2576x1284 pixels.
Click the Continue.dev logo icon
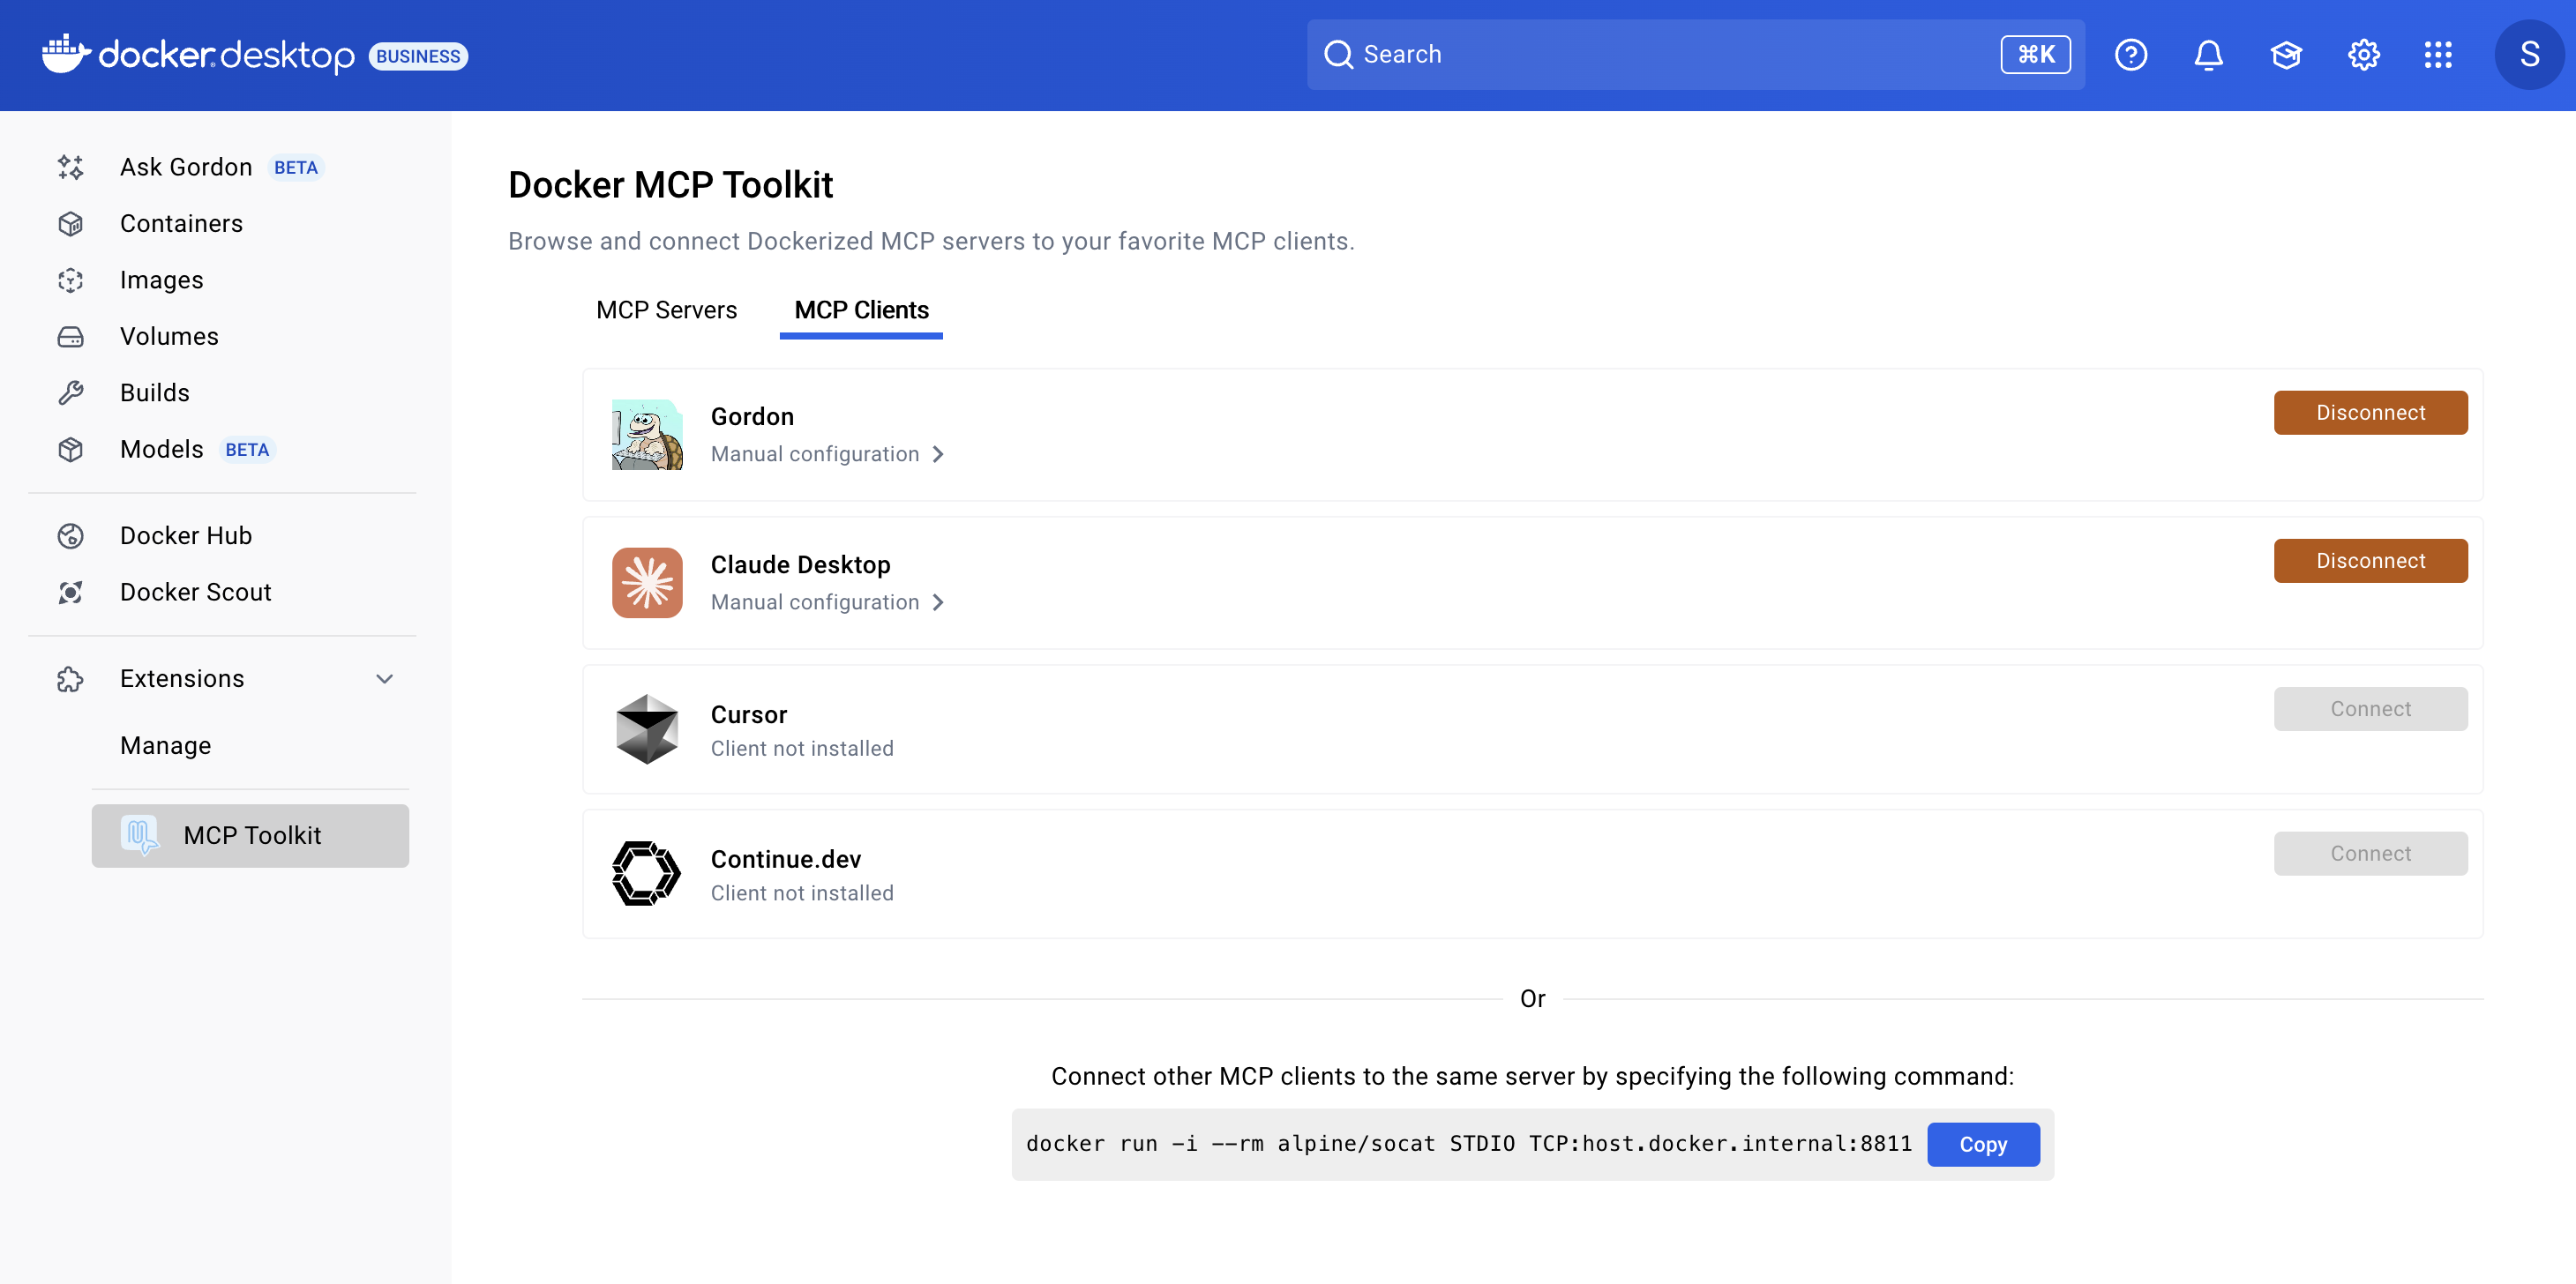tap(646, 873)
